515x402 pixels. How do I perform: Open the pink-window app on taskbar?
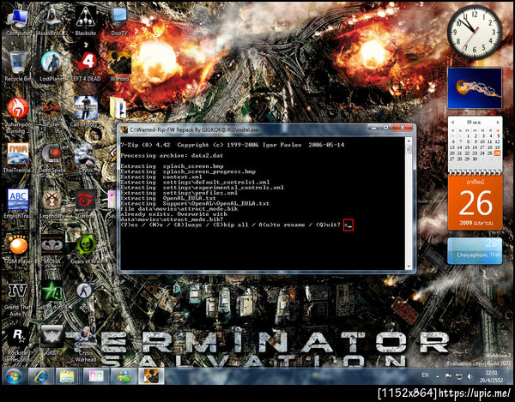(95, 375)
